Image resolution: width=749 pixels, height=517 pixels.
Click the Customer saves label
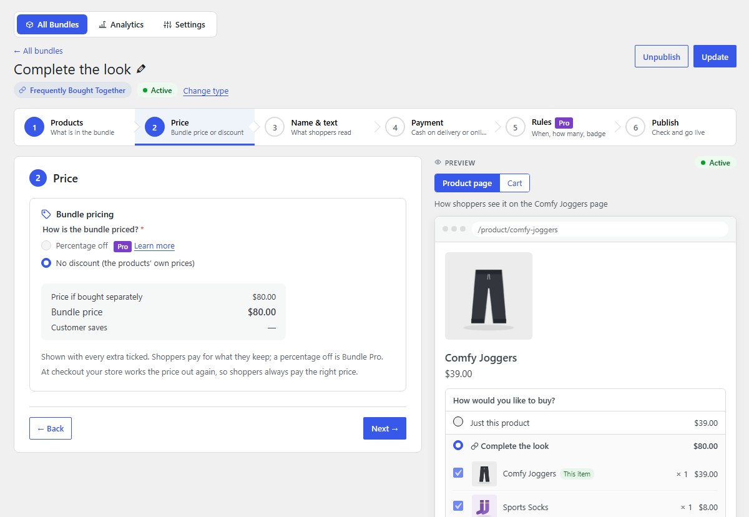pyautogui.click(x=79, y=328)
